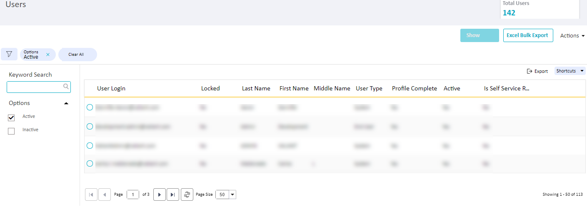
Task: Click the Excel Bulk Export button
Action: (x=528, y=35)
